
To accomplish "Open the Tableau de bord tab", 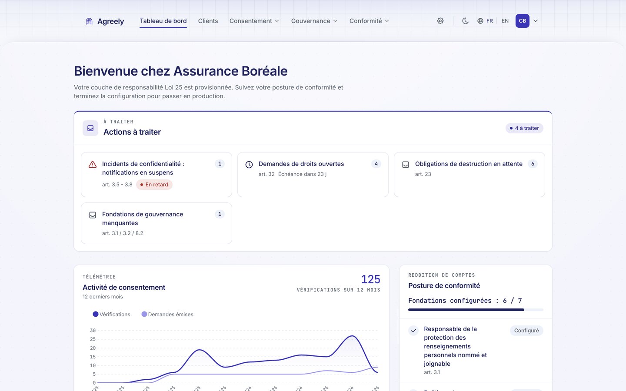I will pyautogui.click(x=163, y=21).
